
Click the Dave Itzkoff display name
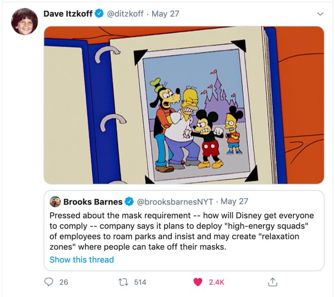68,14
